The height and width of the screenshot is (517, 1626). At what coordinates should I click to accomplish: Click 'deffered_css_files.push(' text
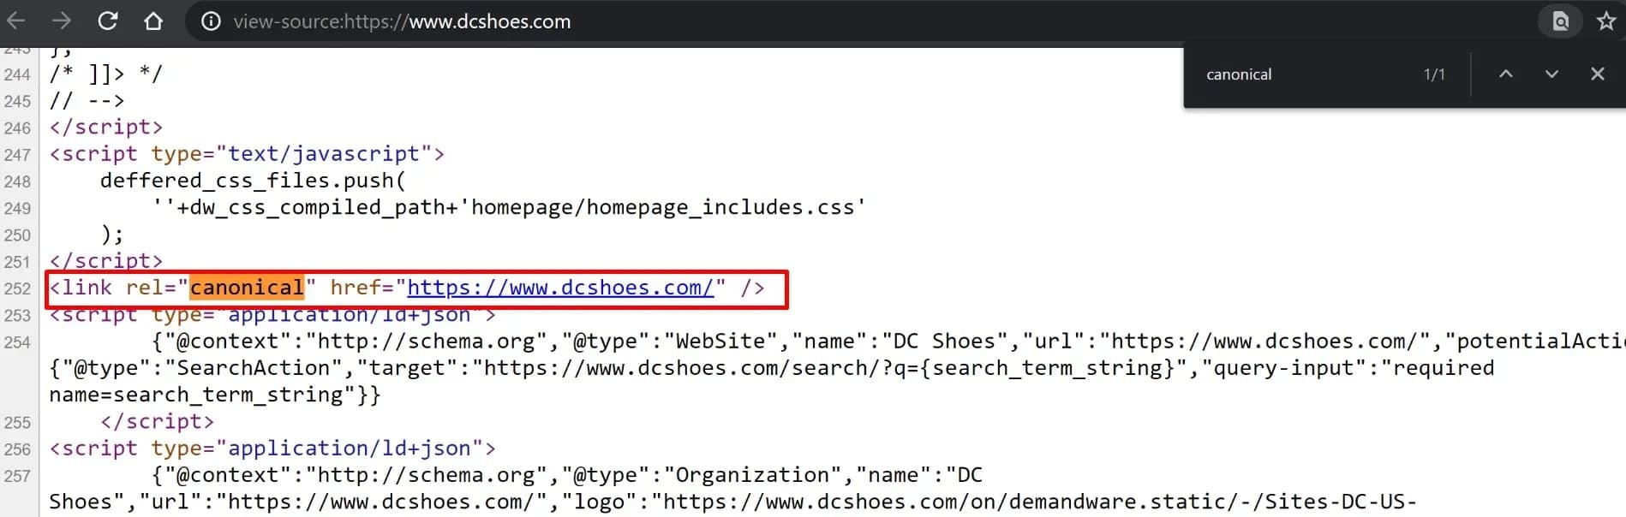(253, 181)
